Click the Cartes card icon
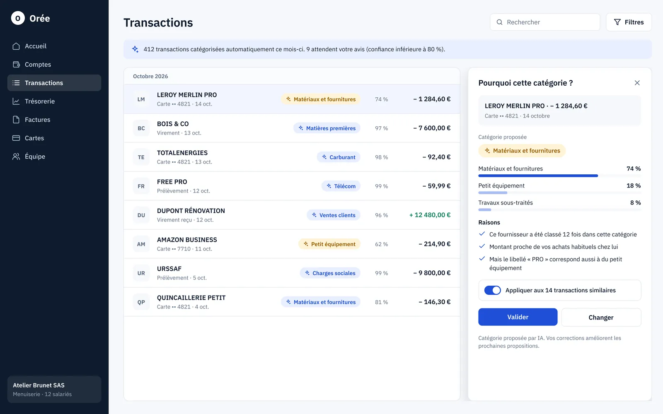The width and height of the screenshot is (663, 414). pos(16,138)
